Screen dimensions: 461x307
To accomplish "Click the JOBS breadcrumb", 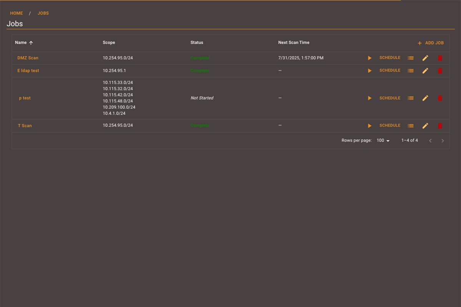I will [43, 13].
